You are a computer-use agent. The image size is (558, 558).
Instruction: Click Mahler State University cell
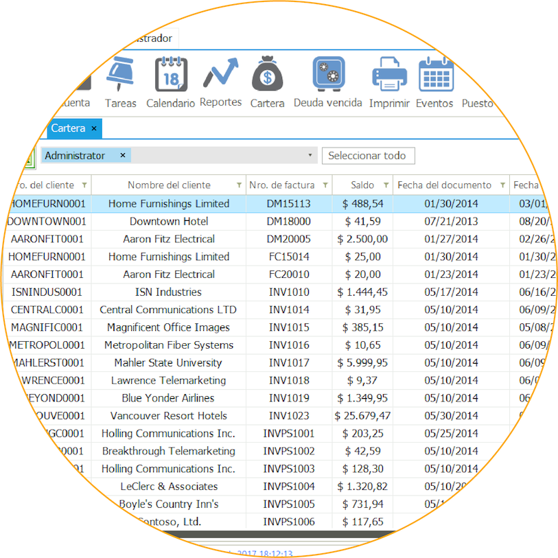point(169,363)
